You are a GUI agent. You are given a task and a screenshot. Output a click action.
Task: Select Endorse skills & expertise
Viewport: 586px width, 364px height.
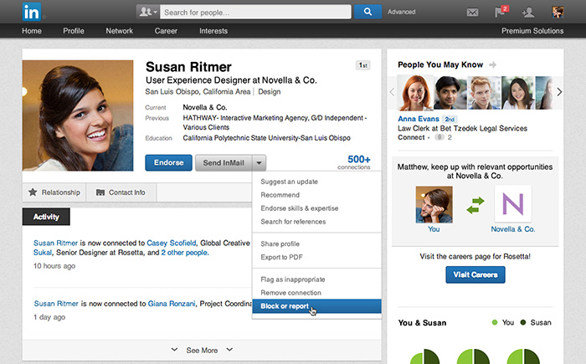pos(300,208)
